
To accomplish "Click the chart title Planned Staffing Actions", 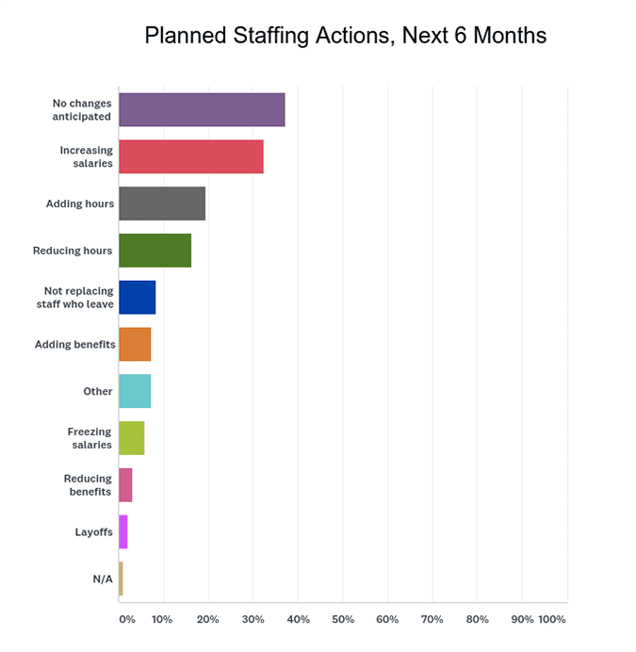I will click(x=345, y=36).
